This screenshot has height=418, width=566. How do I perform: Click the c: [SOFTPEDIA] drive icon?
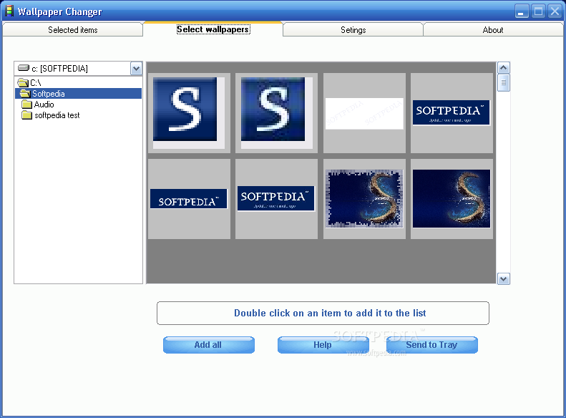pos(24,68)
